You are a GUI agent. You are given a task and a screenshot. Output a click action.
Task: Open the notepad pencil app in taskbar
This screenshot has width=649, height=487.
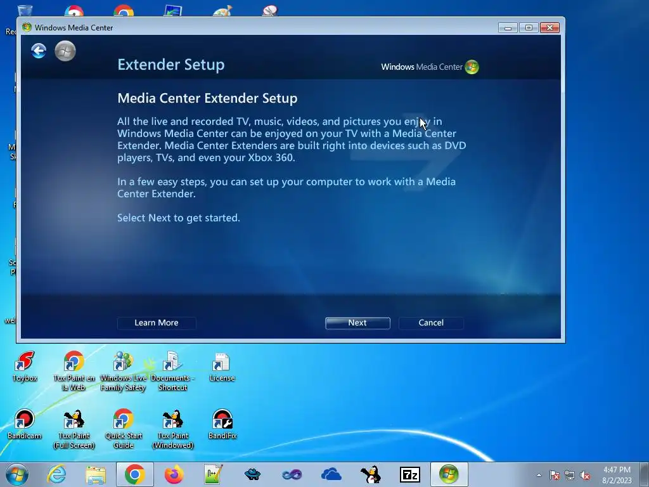coord(213,474)
